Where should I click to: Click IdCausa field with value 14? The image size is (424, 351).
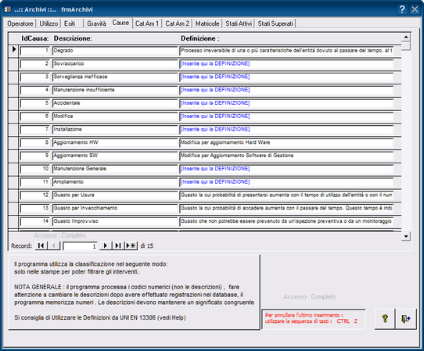click(35, 221)
